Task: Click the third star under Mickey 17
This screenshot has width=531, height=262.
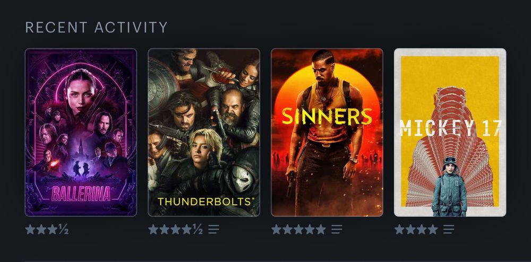Action: pos(422,230)
